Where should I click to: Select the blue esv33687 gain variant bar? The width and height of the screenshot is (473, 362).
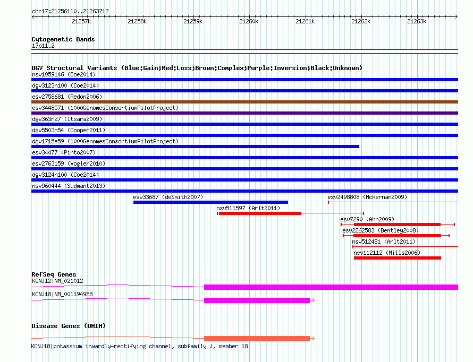pyautogui.click(x=210, y=202)
